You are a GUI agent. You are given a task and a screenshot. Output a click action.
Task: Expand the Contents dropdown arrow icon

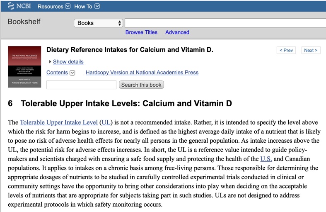72,73
